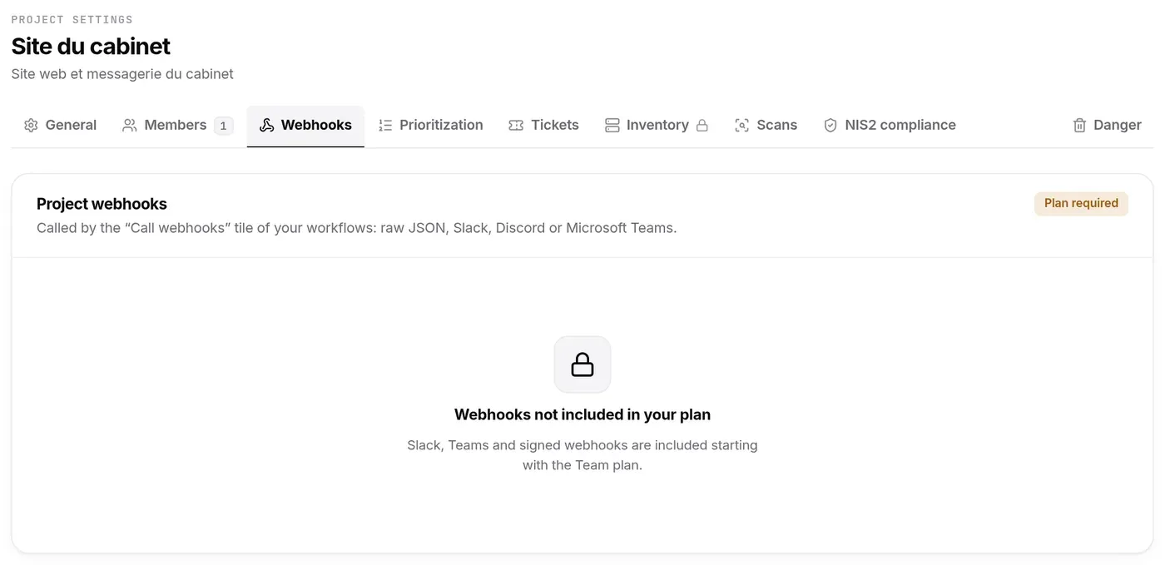
Task: Click the Danger trash icon
Action: click(1079, 126)
